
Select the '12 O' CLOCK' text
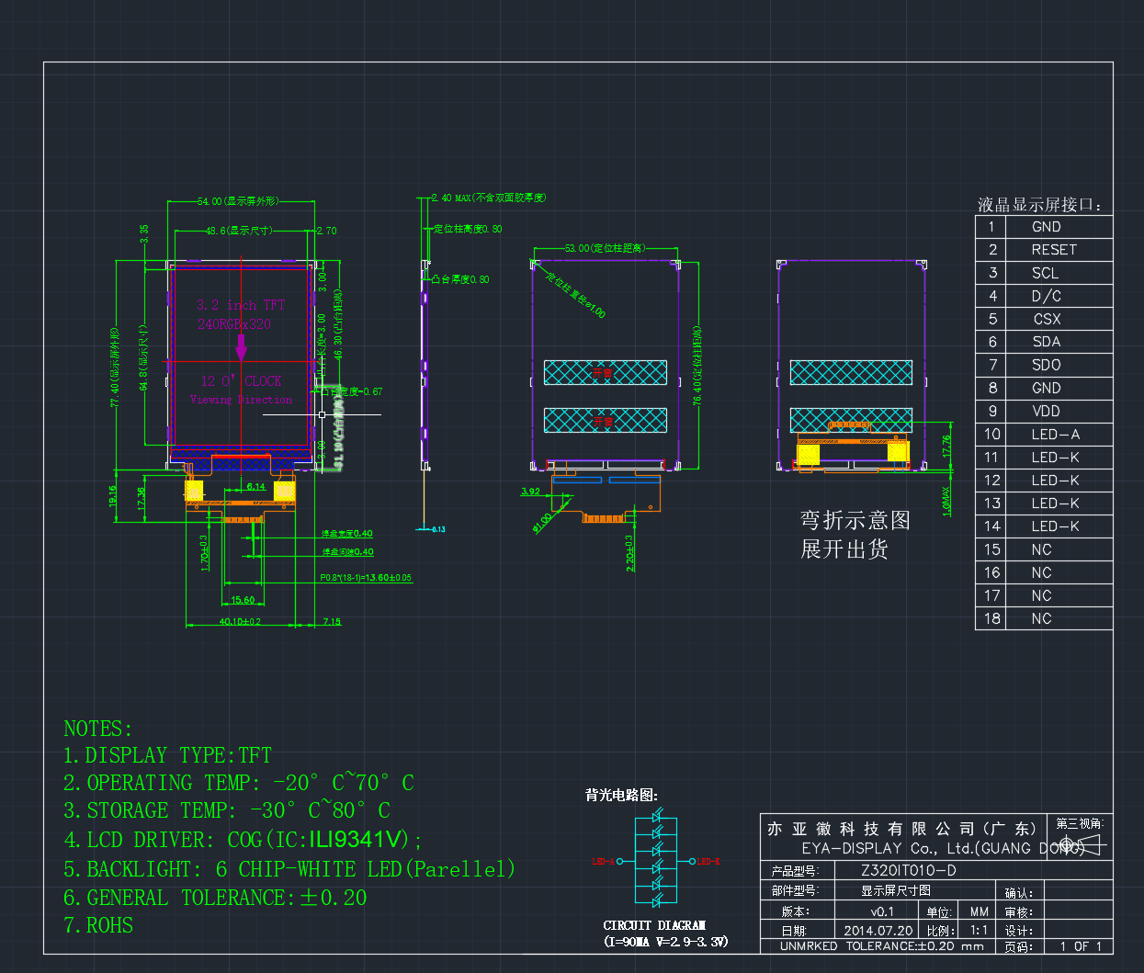(241, 380)
